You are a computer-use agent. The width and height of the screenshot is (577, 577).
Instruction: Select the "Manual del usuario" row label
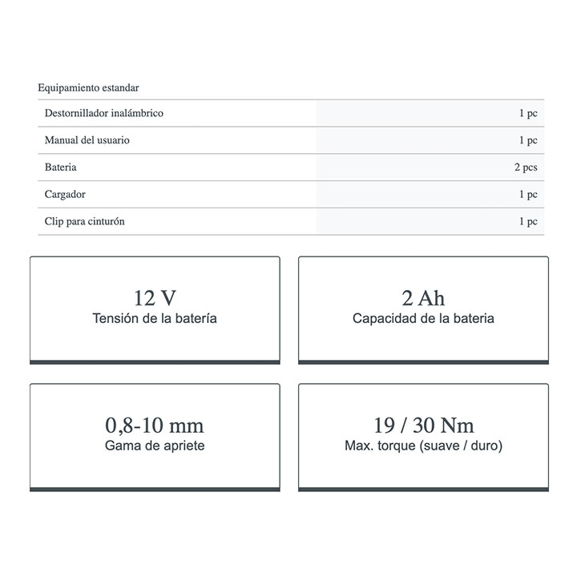[87, 140]
